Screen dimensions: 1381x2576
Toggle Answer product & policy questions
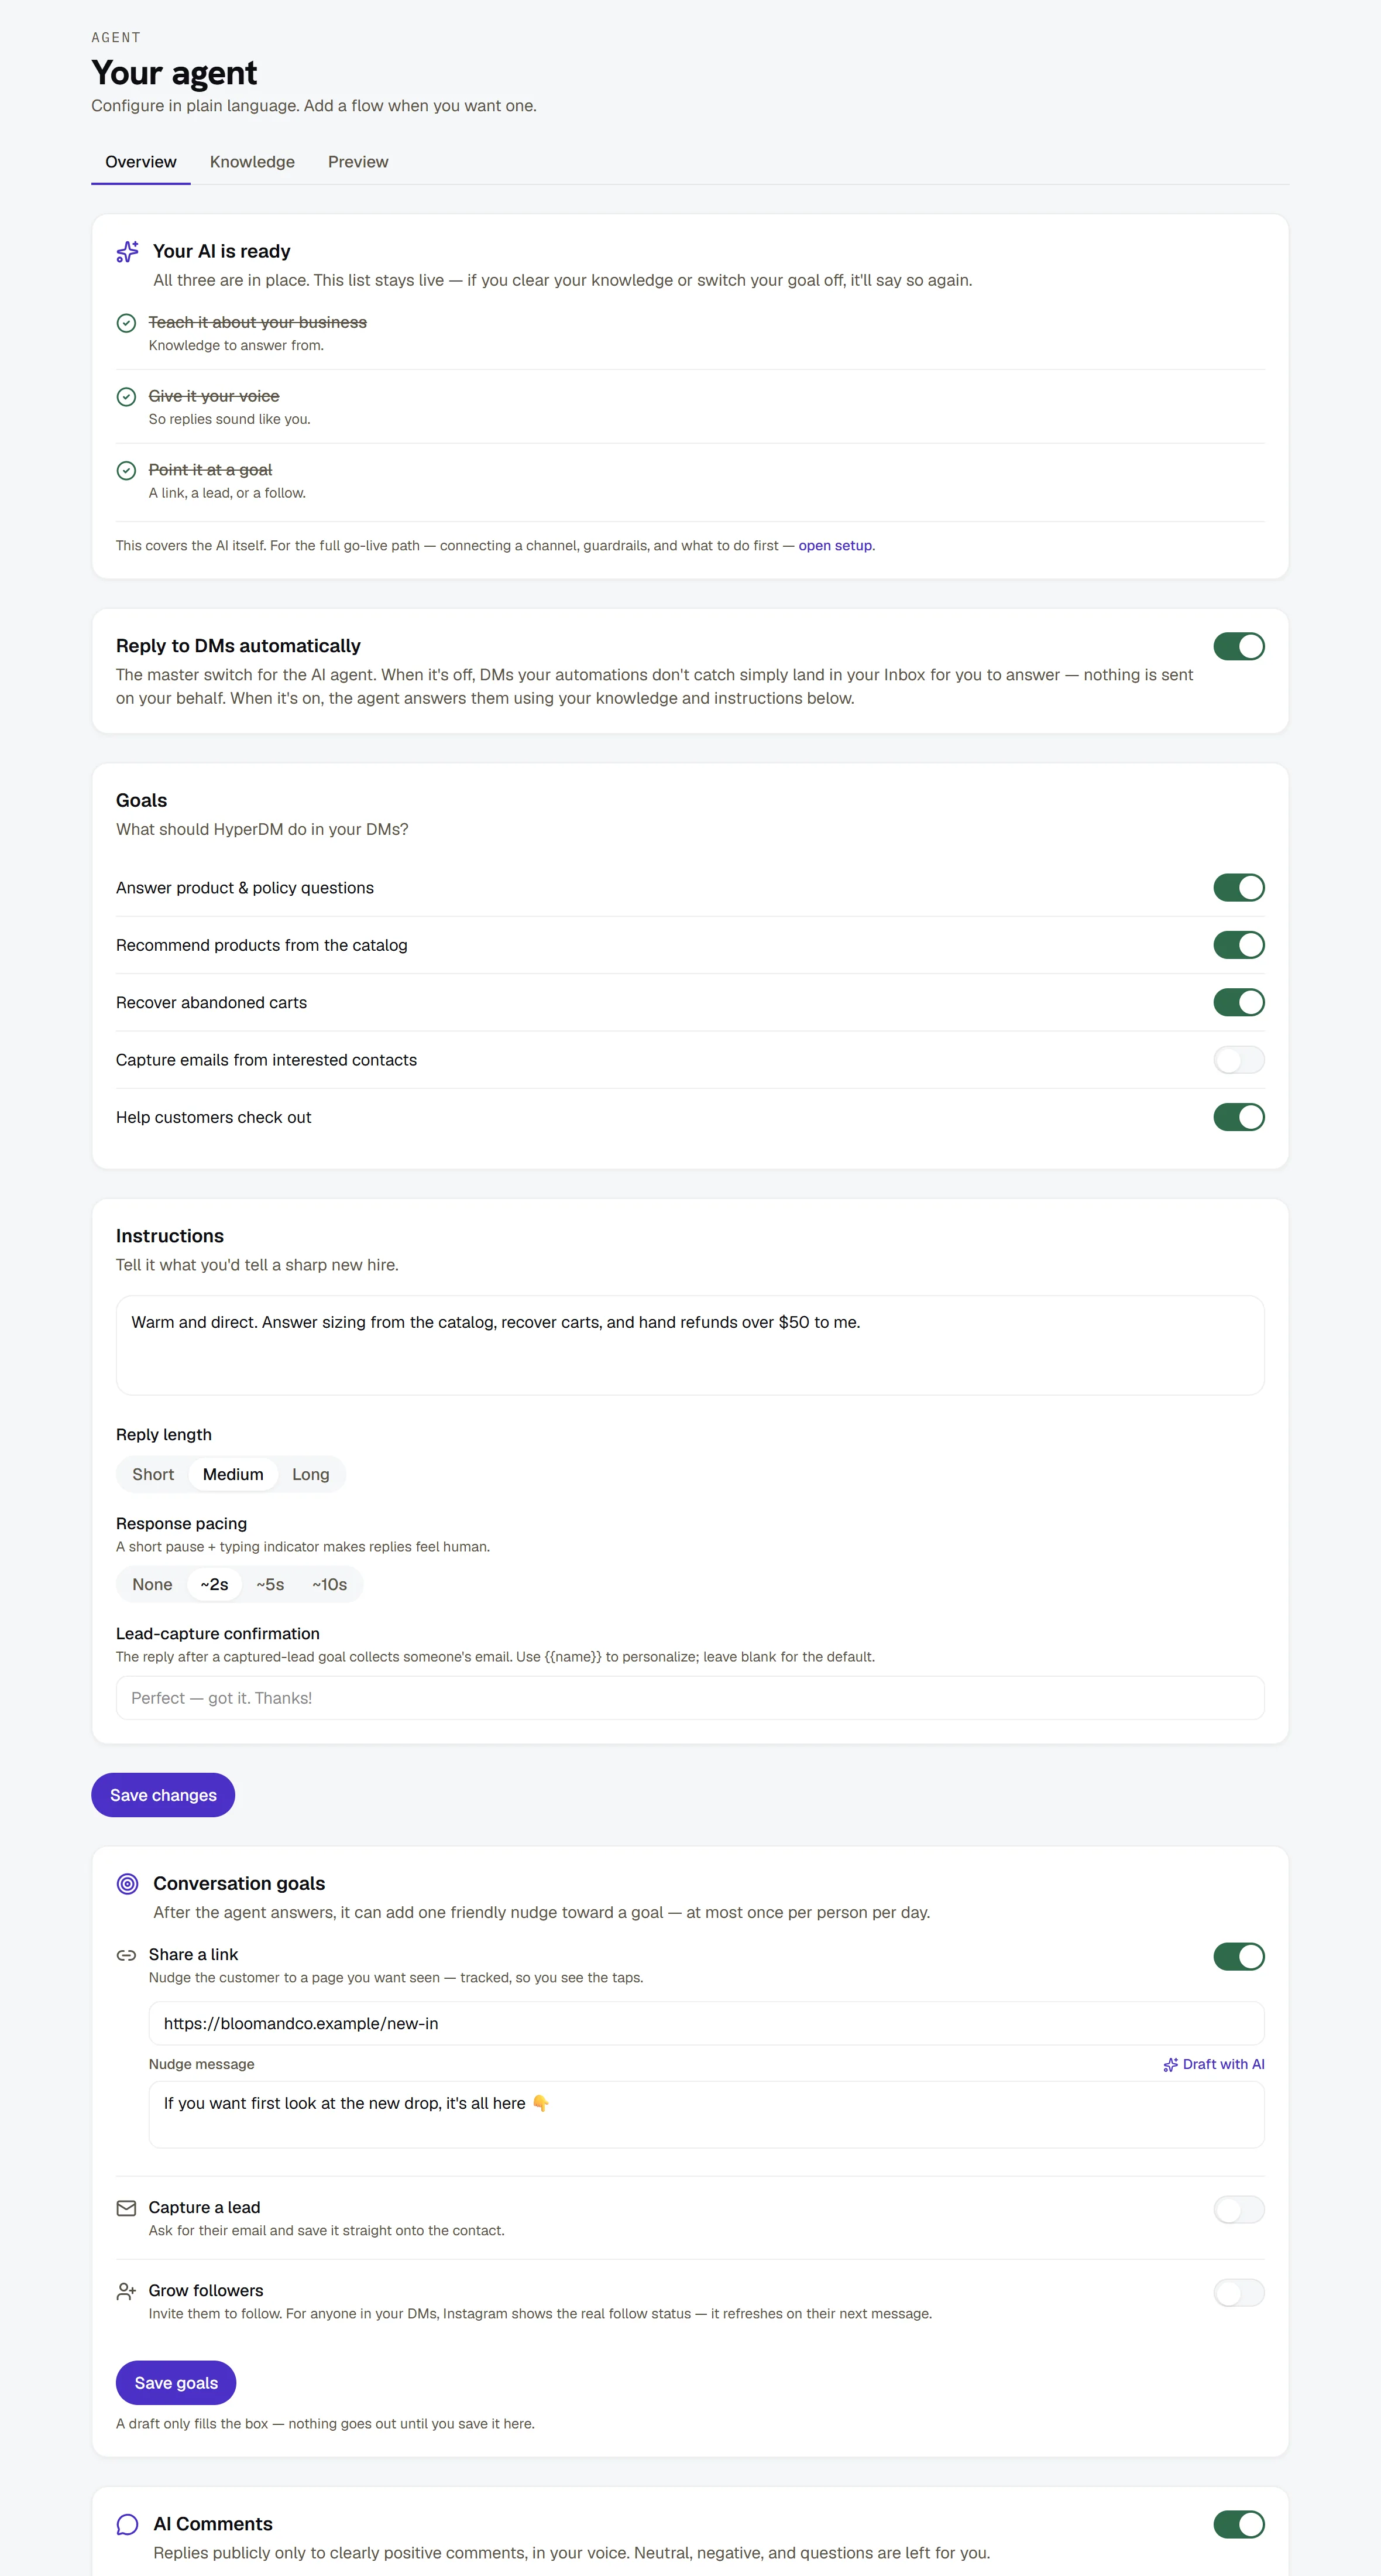tap(1238, 887)
